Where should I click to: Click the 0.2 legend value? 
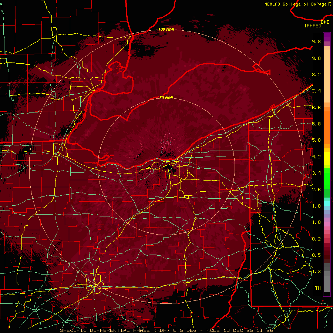coord(316,239)
